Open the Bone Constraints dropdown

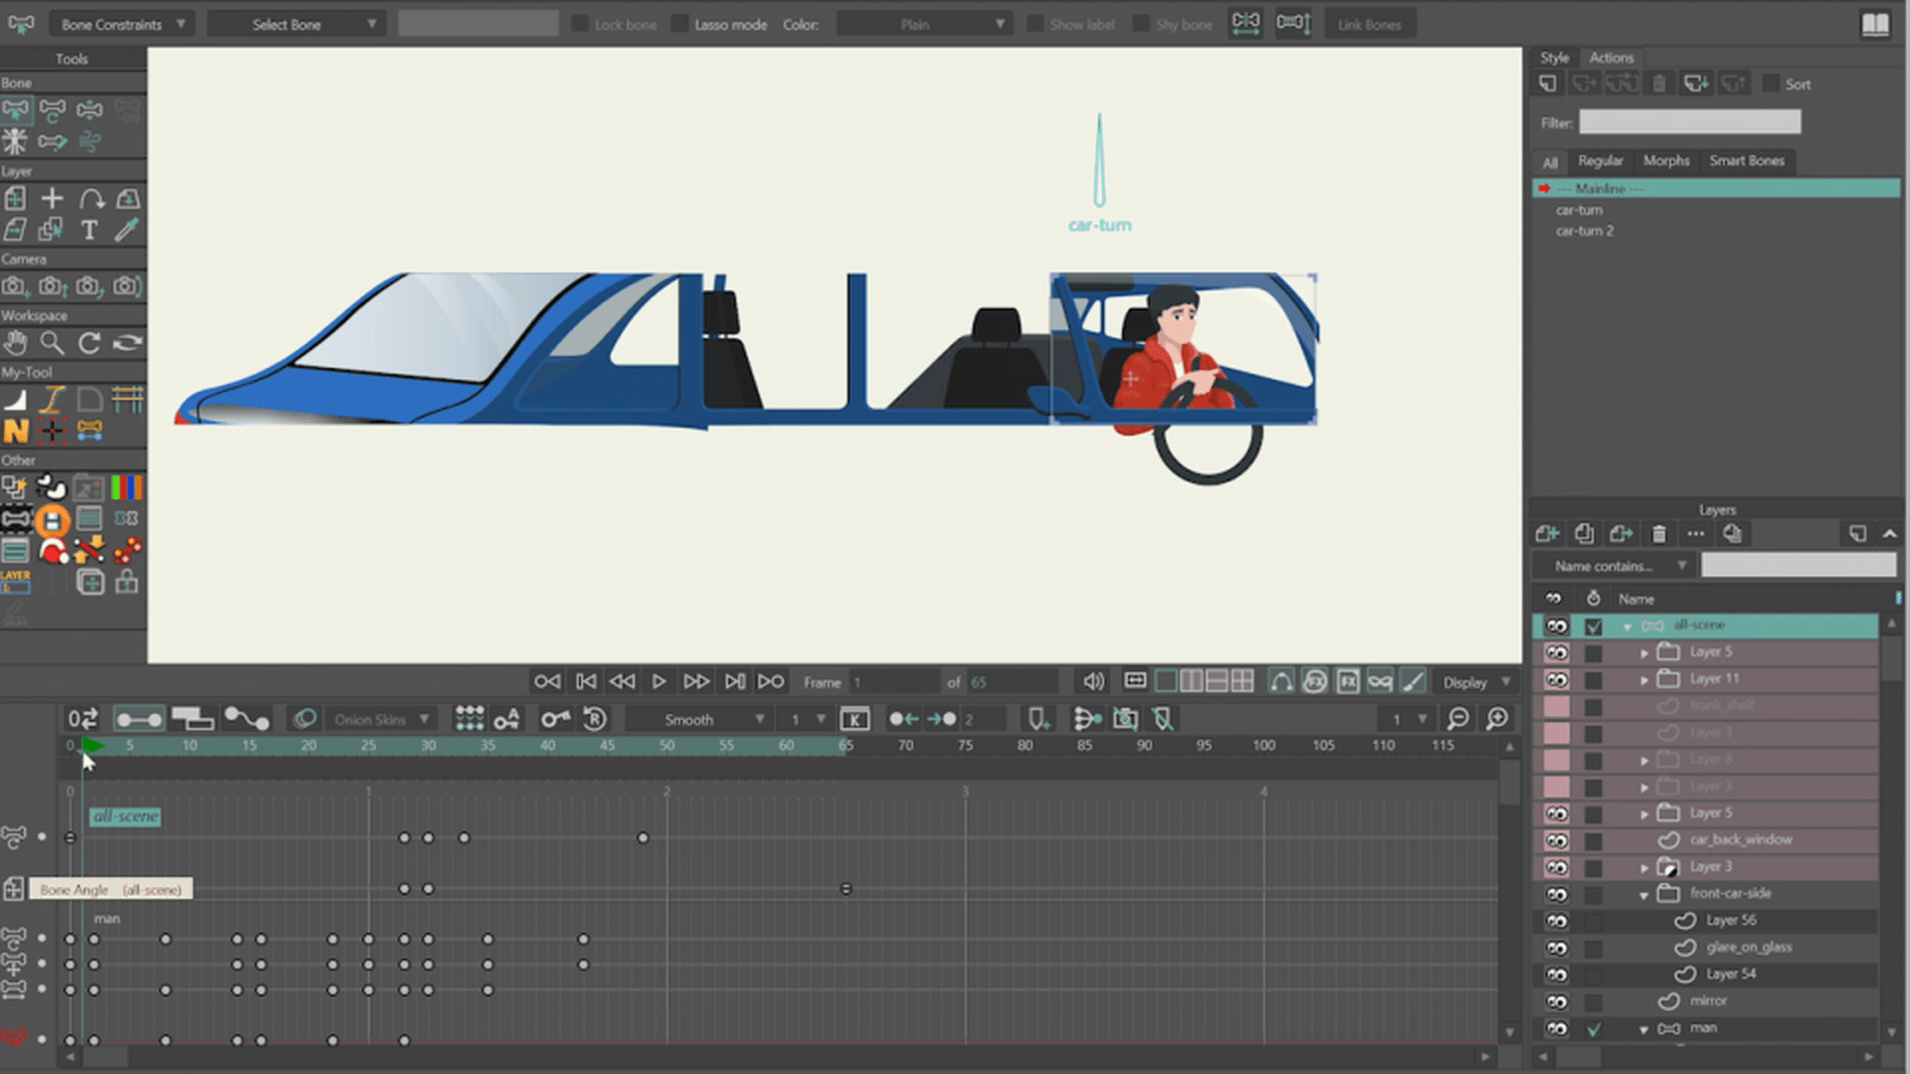click(x=121, y=24)
